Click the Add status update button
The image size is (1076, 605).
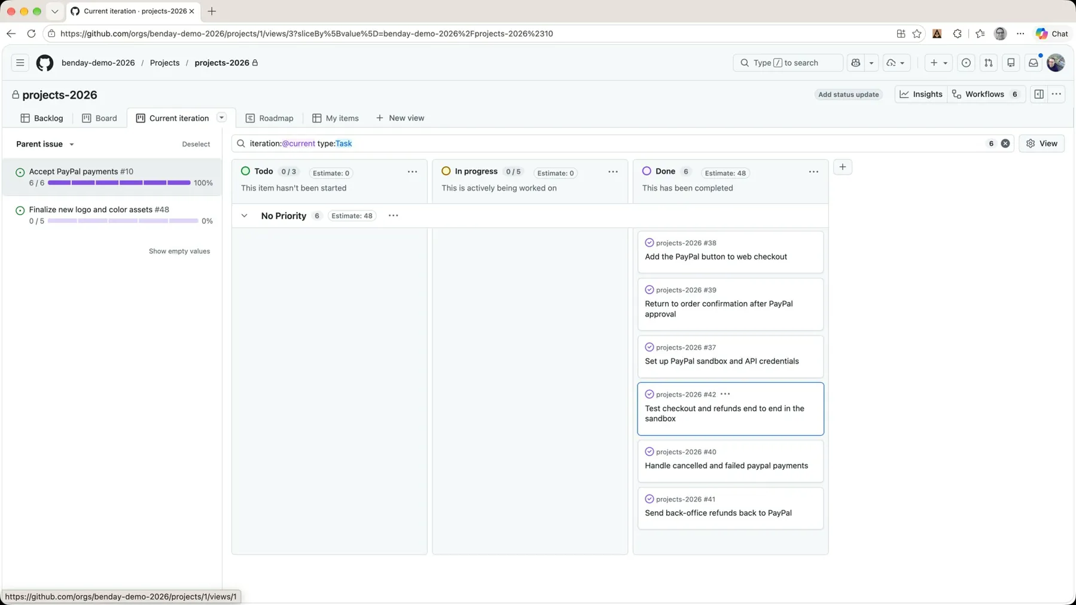pos(848,94)
